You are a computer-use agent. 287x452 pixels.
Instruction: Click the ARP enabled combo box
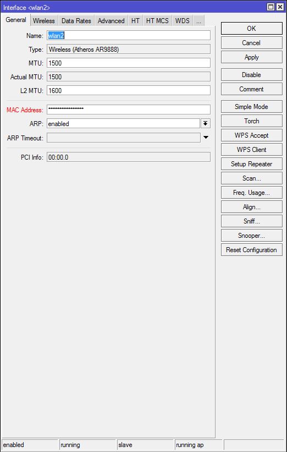click(123, 124)
